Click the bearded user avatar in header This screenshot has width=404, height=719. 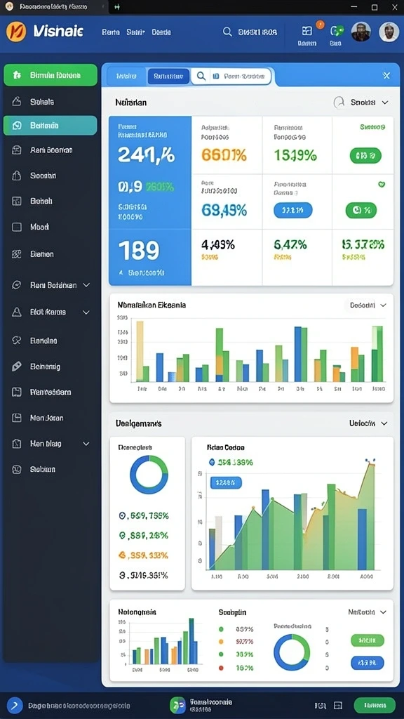(361, 32)
